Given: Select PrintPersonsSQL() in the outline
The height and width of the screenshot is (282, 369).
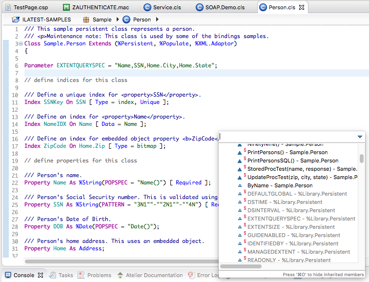Looking at the screenshot, I should point(293,161).
